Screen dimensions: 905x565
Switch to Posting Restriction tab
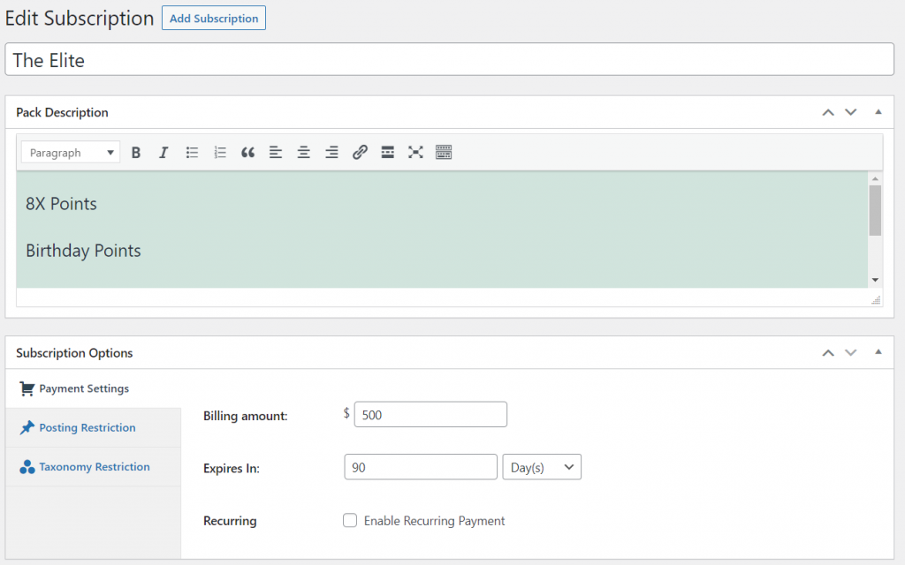click(87, 428)
